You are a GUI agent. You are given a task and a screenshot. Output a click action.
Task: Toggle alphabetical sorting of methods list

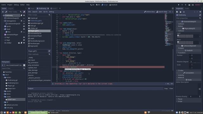click(x=49, y=51)
